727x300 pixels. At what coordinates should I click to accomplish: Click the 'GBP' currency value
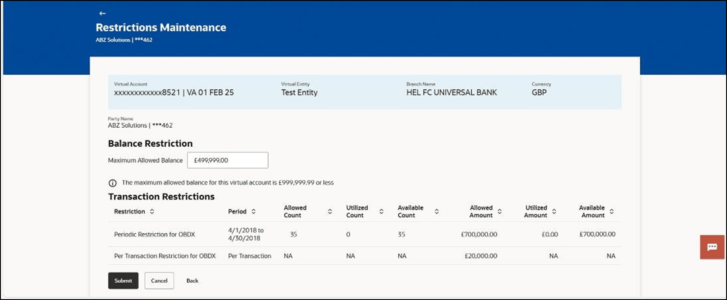(x=539, y=93)
